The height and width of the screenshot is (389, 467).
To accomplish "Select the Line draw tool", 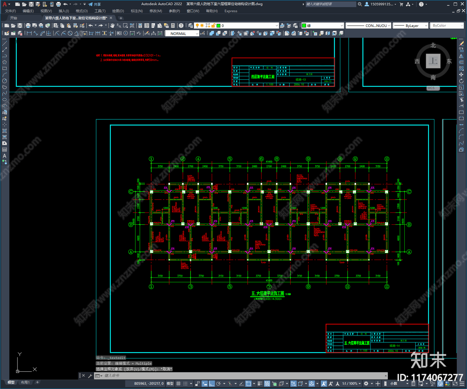I will 4,43.
